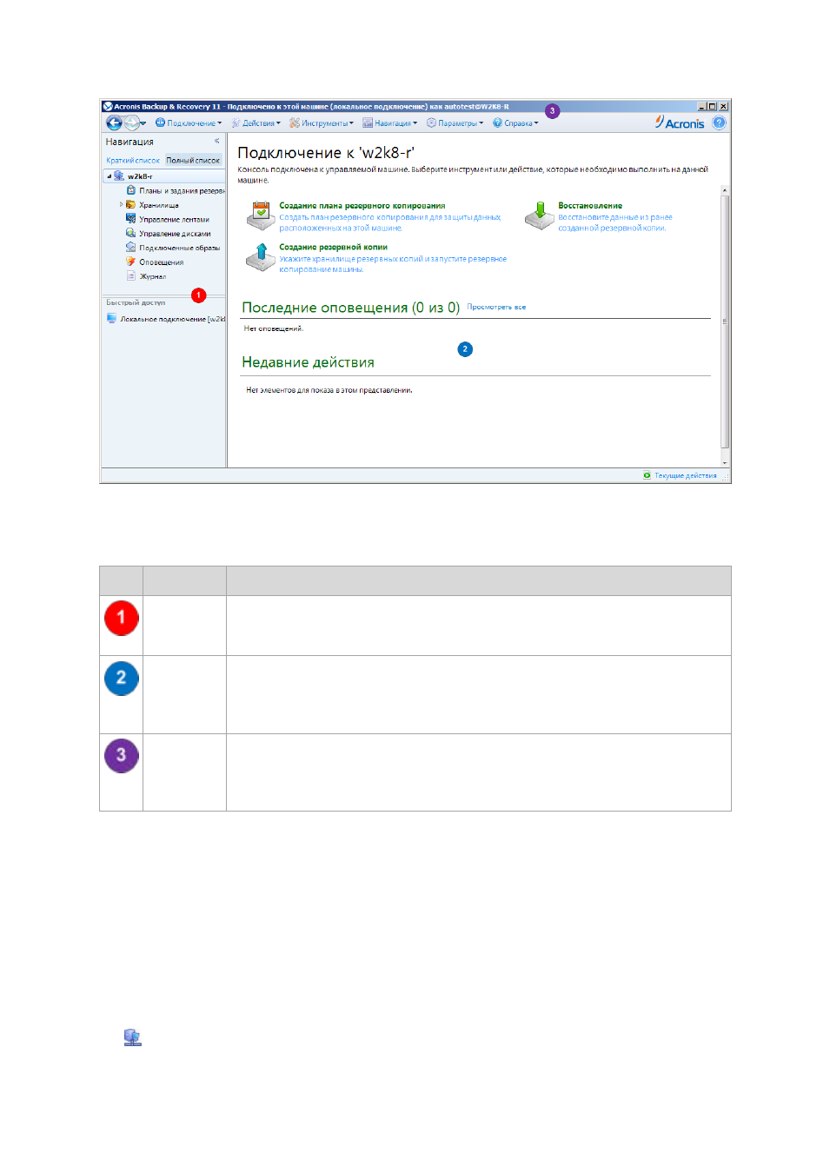Click the Управление дисками icon
Image resolution: width=830 pixels, height=1173 pixels.
click(131, 233)
